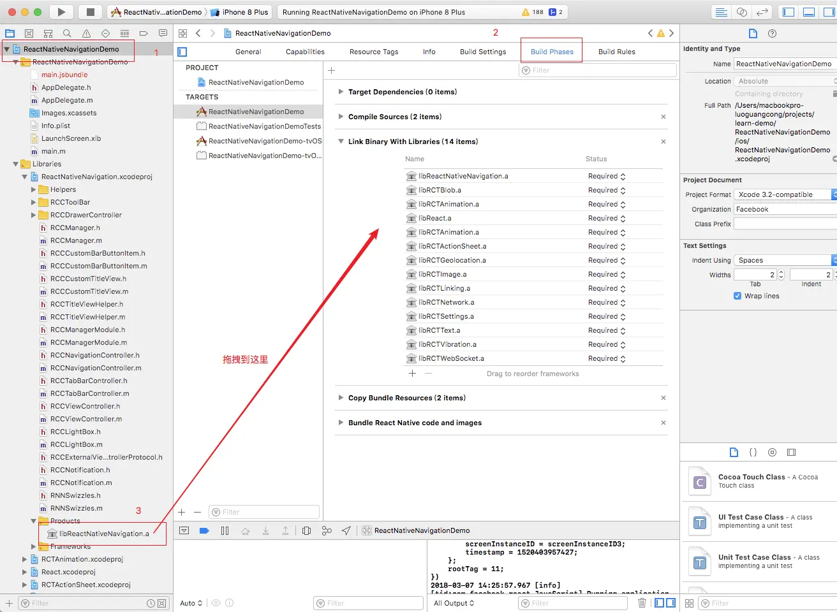Clear console with the trash icon
This screenshot has width=837, height=612.
point(642,603)
